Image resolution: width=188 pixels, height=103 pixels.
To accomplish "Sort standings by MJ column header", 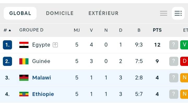I will 77,30.
